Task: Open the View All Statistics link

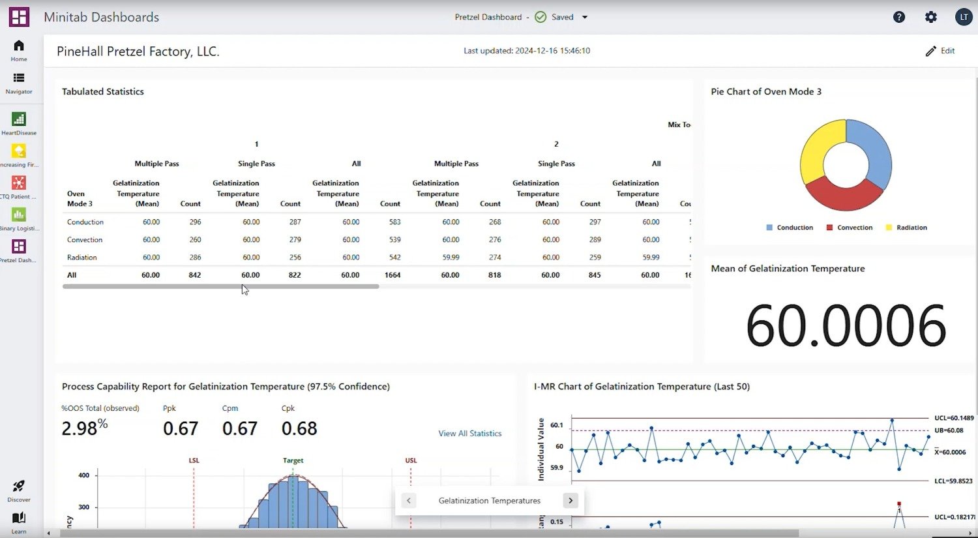Action: 469,434
